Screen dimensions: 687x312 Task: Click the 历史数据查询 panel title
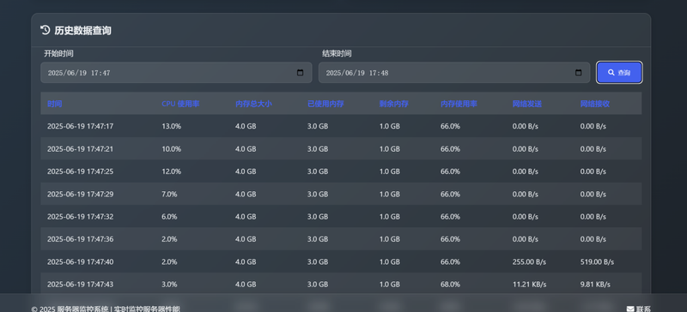(82, 30)
